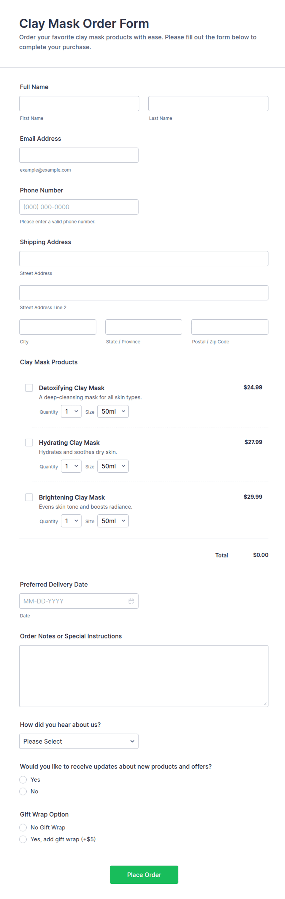The height and width of the screenshot is (899, 285).
Task: Expand the 'How did you hear about us' dropdown
Action: [x=79, y=741]
